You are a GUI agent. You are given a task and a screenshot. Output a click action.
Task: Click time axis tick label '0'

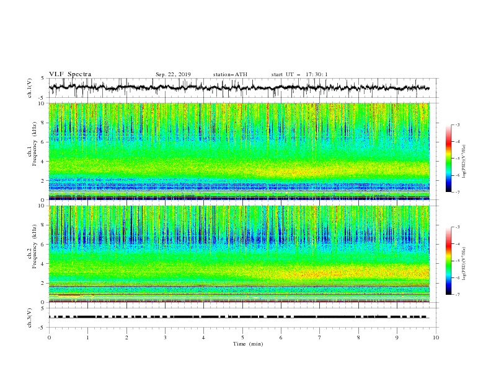click(49, 338)
